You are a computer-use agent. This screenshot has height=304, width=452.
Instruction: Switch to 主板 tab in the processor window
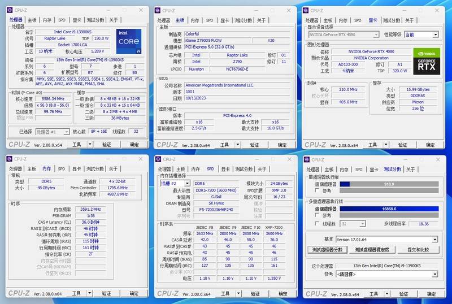(32, 20)
